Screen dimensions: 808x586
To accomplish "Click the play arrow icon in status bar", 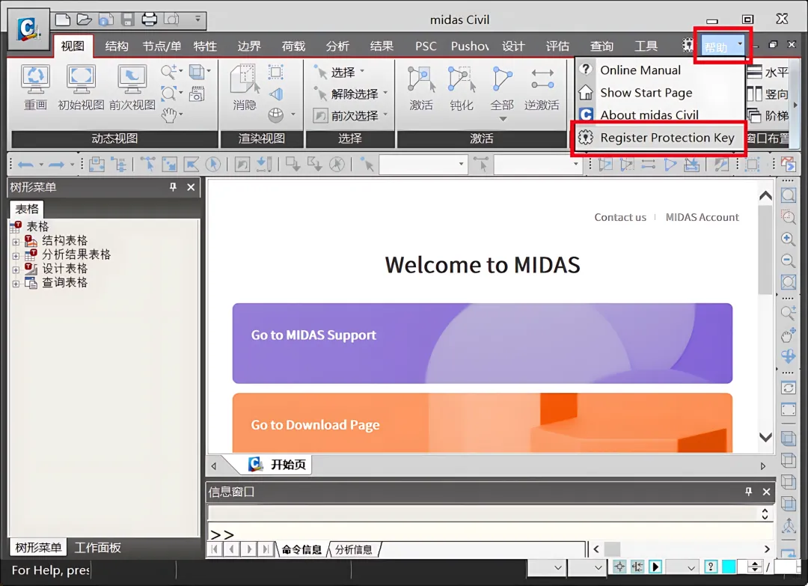I will [655, 567].
